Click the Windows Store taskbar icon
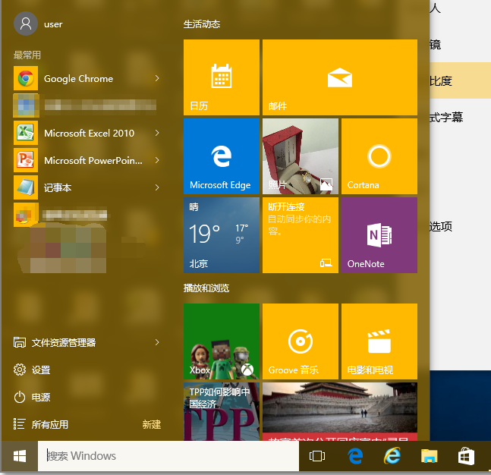Screen dimensions: 491x475 (x=466, y=456)
